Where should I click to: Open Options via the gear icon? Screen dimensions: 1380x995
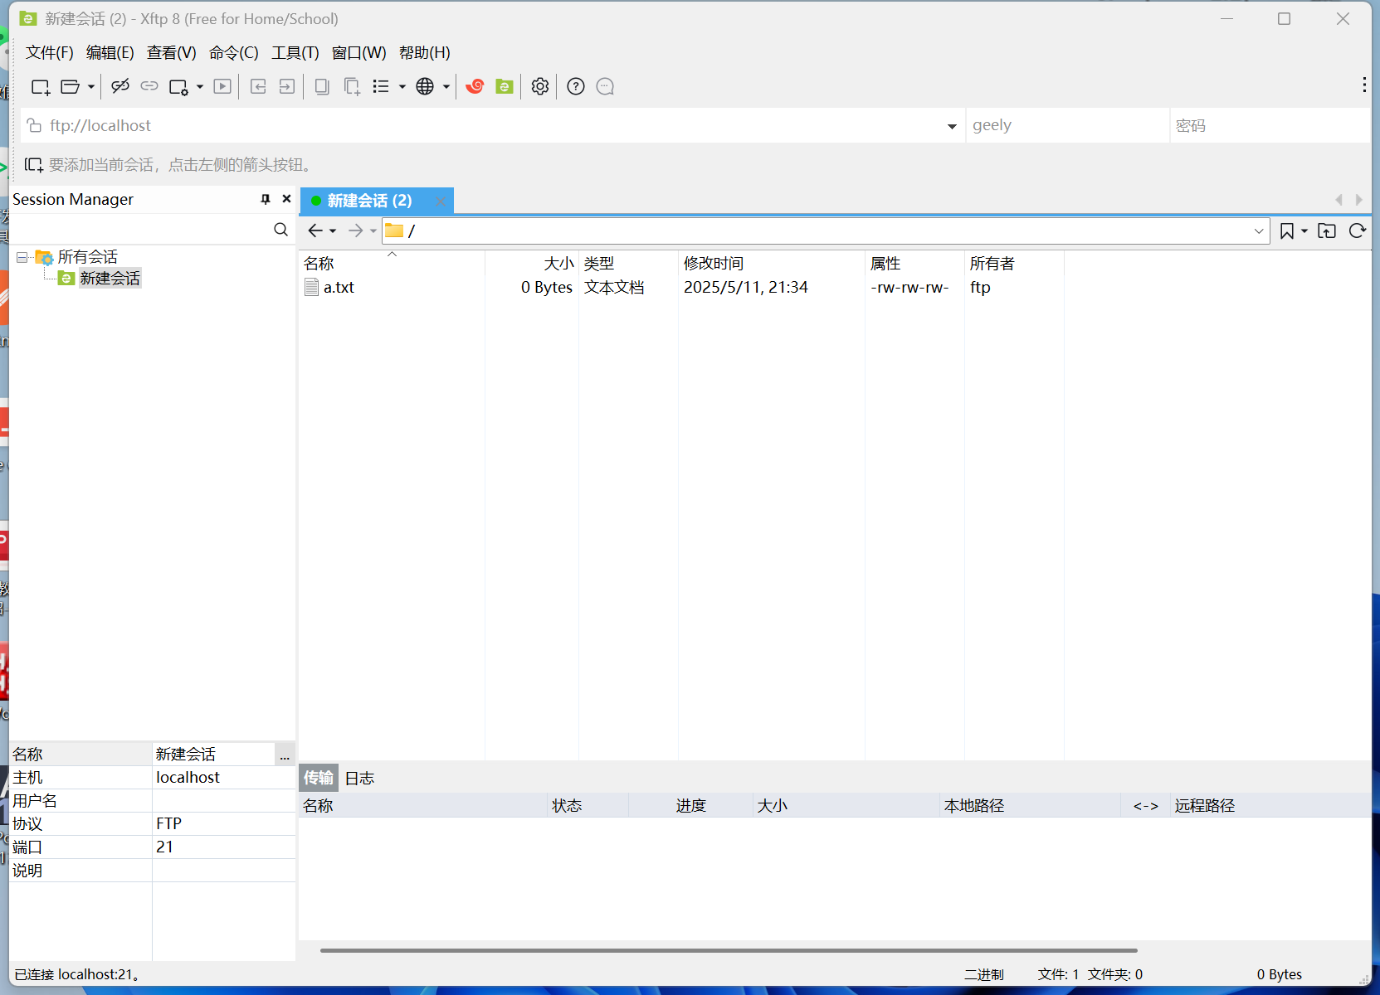tap(540, 86)
